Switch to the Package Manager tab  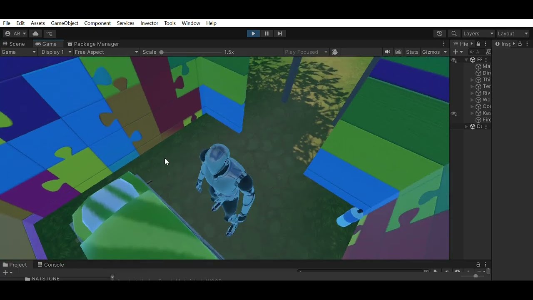click(93, 44)
